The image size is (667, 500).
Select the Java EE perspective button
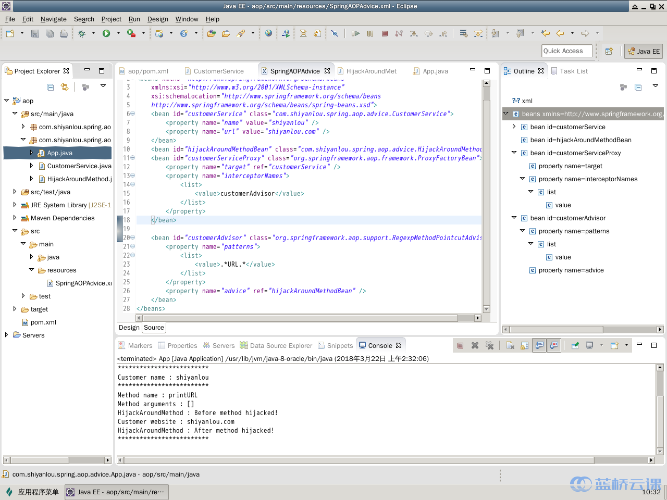(x=644, y=51)
